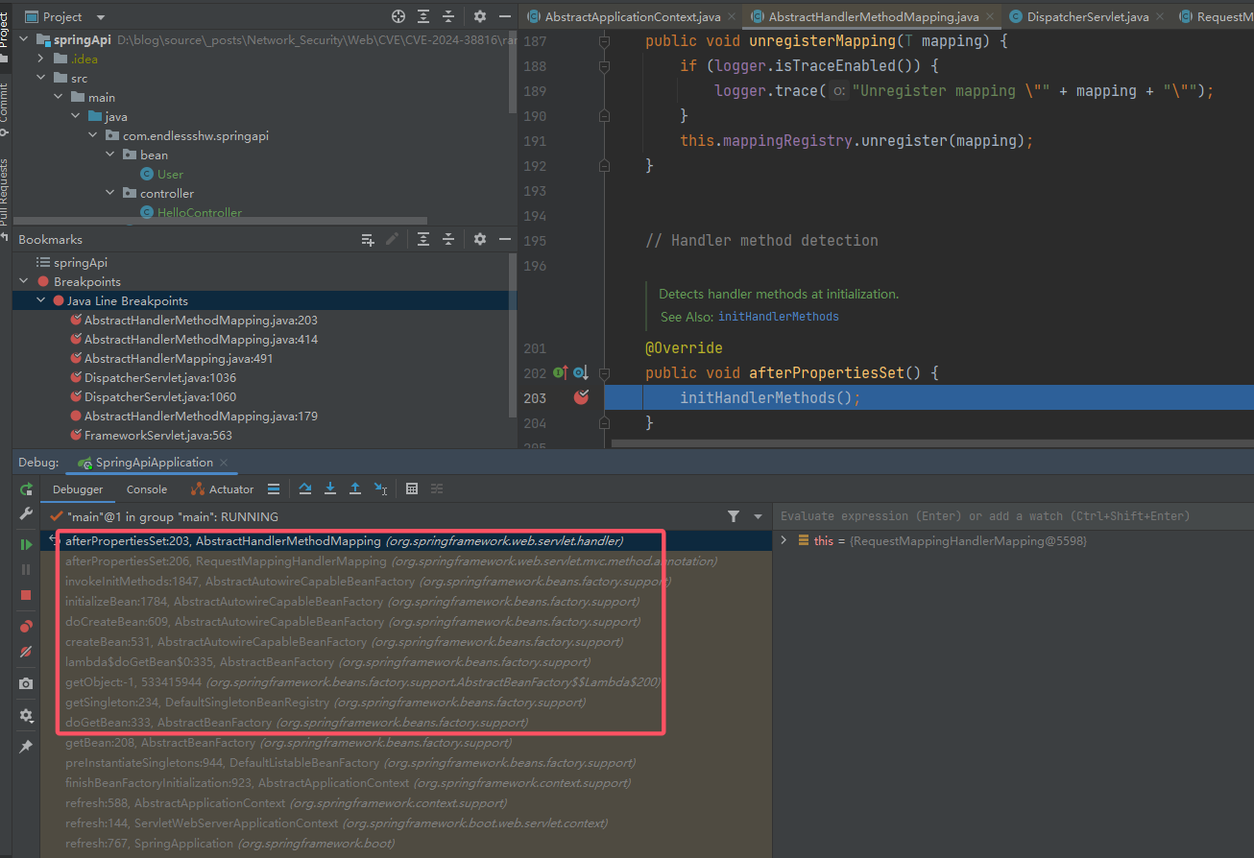Select getBean:208 AbstractBeanFactory stack frame

pyautogui.click(x=288, y=743)
